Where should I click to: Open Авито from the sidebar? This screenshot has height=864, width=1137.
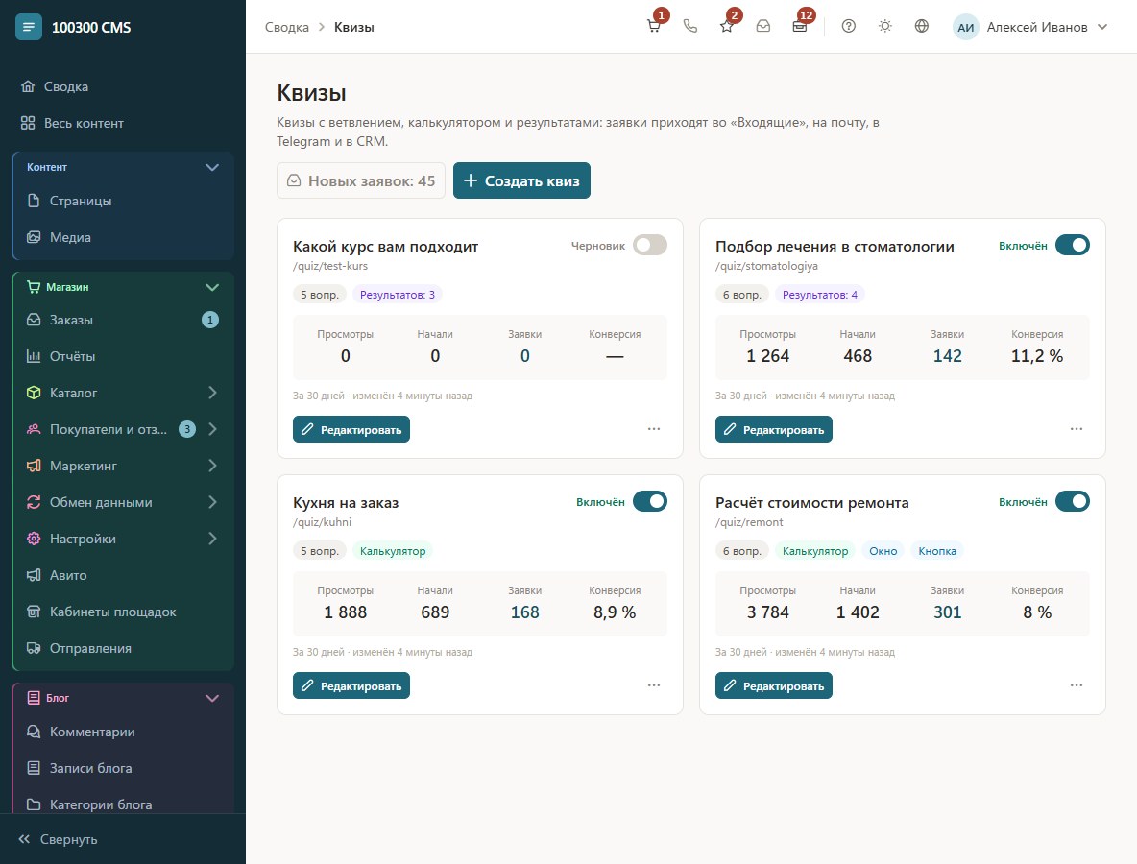(123, 575)
